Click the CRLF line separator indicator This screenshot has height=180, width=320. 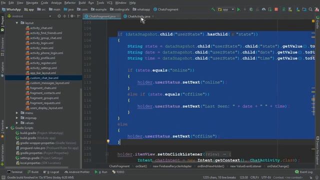pos(254,177)
